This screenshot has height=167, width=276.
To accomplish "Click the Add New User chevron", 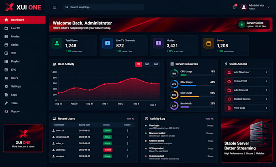I will [267, 72].
